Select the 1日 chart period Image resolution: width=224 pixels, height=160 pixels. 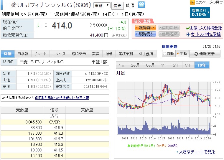tap(122, 65)
